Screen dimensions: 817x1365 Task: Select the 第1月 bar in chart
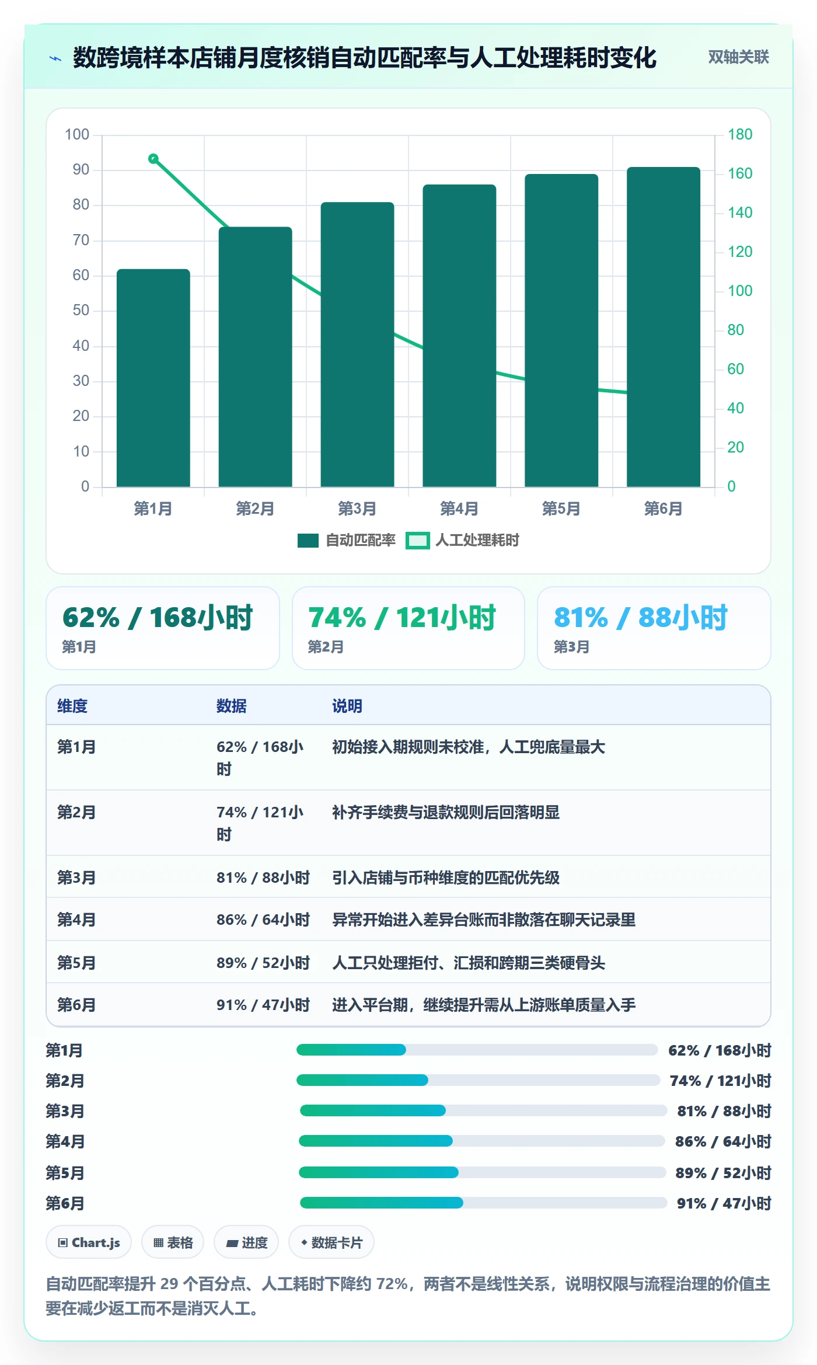pos(153,378)
